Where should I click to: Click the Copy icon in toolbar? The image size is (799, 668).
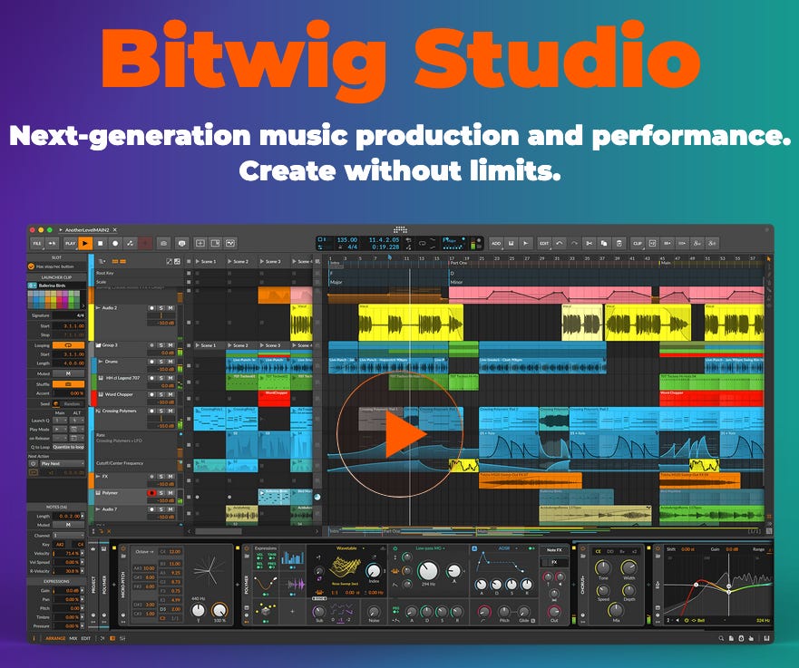(x=604, y=244)
